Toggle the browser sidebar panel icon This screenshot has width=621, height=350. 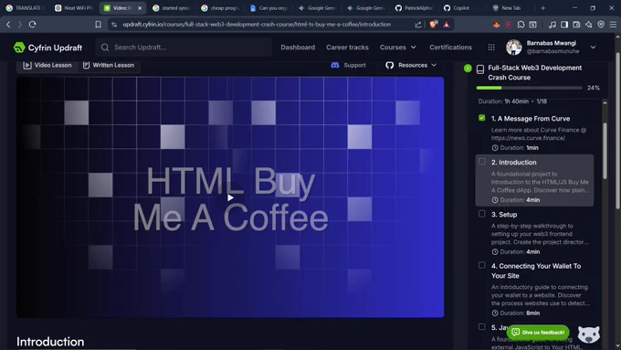coord(564,25)
